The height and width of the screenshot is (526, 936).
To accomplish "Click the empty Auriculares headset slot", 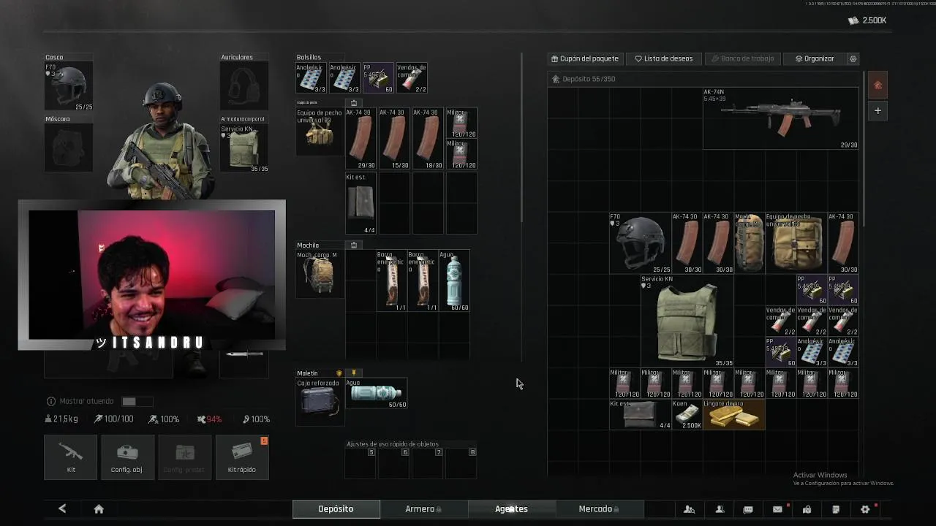I will tap(244, 86).
